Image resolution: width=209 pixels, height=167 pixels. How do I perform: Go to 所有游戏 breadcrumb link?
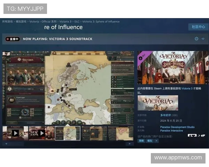pos(7,22)
